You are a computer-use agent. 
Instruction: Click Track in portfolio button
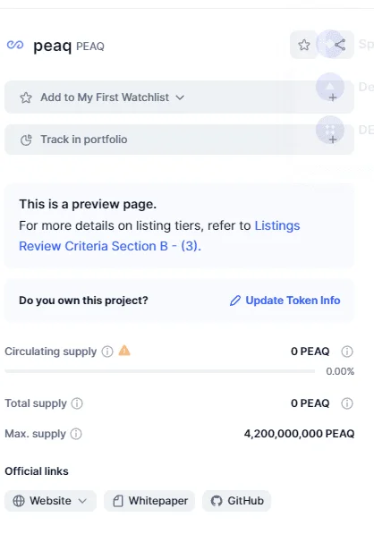point(179,140)
